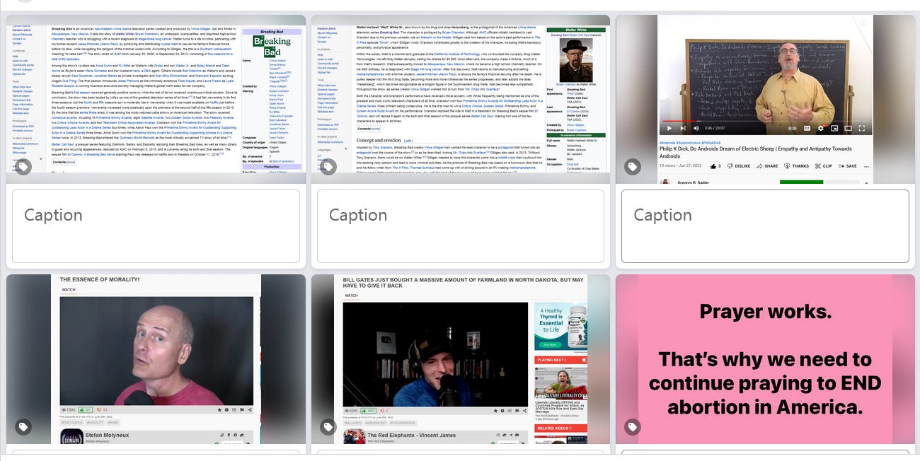
Task: Open the Breaking Bad series Wikipedia thumbnail
Action: [156, 99]
